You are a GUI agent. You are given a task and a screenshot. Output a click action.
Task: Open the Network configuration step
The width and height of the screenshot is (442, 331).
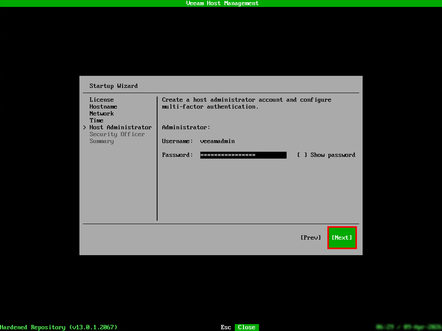pyautogui.click(x=102, y=113)
